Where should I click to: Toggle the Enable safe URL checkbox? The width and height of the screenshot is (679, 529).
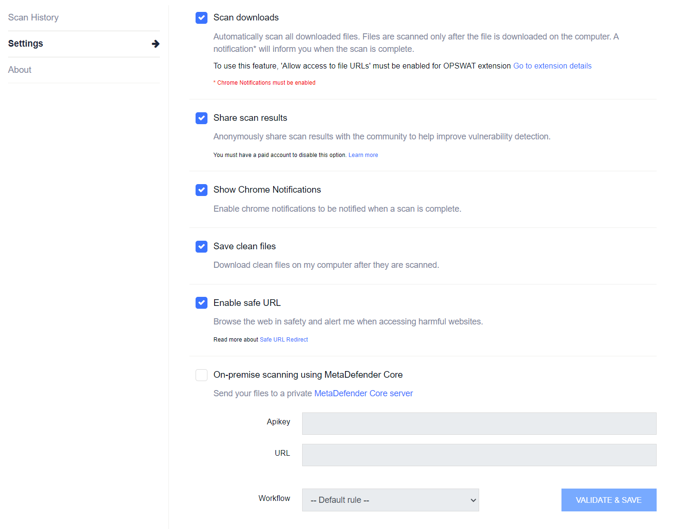(201, 303)
